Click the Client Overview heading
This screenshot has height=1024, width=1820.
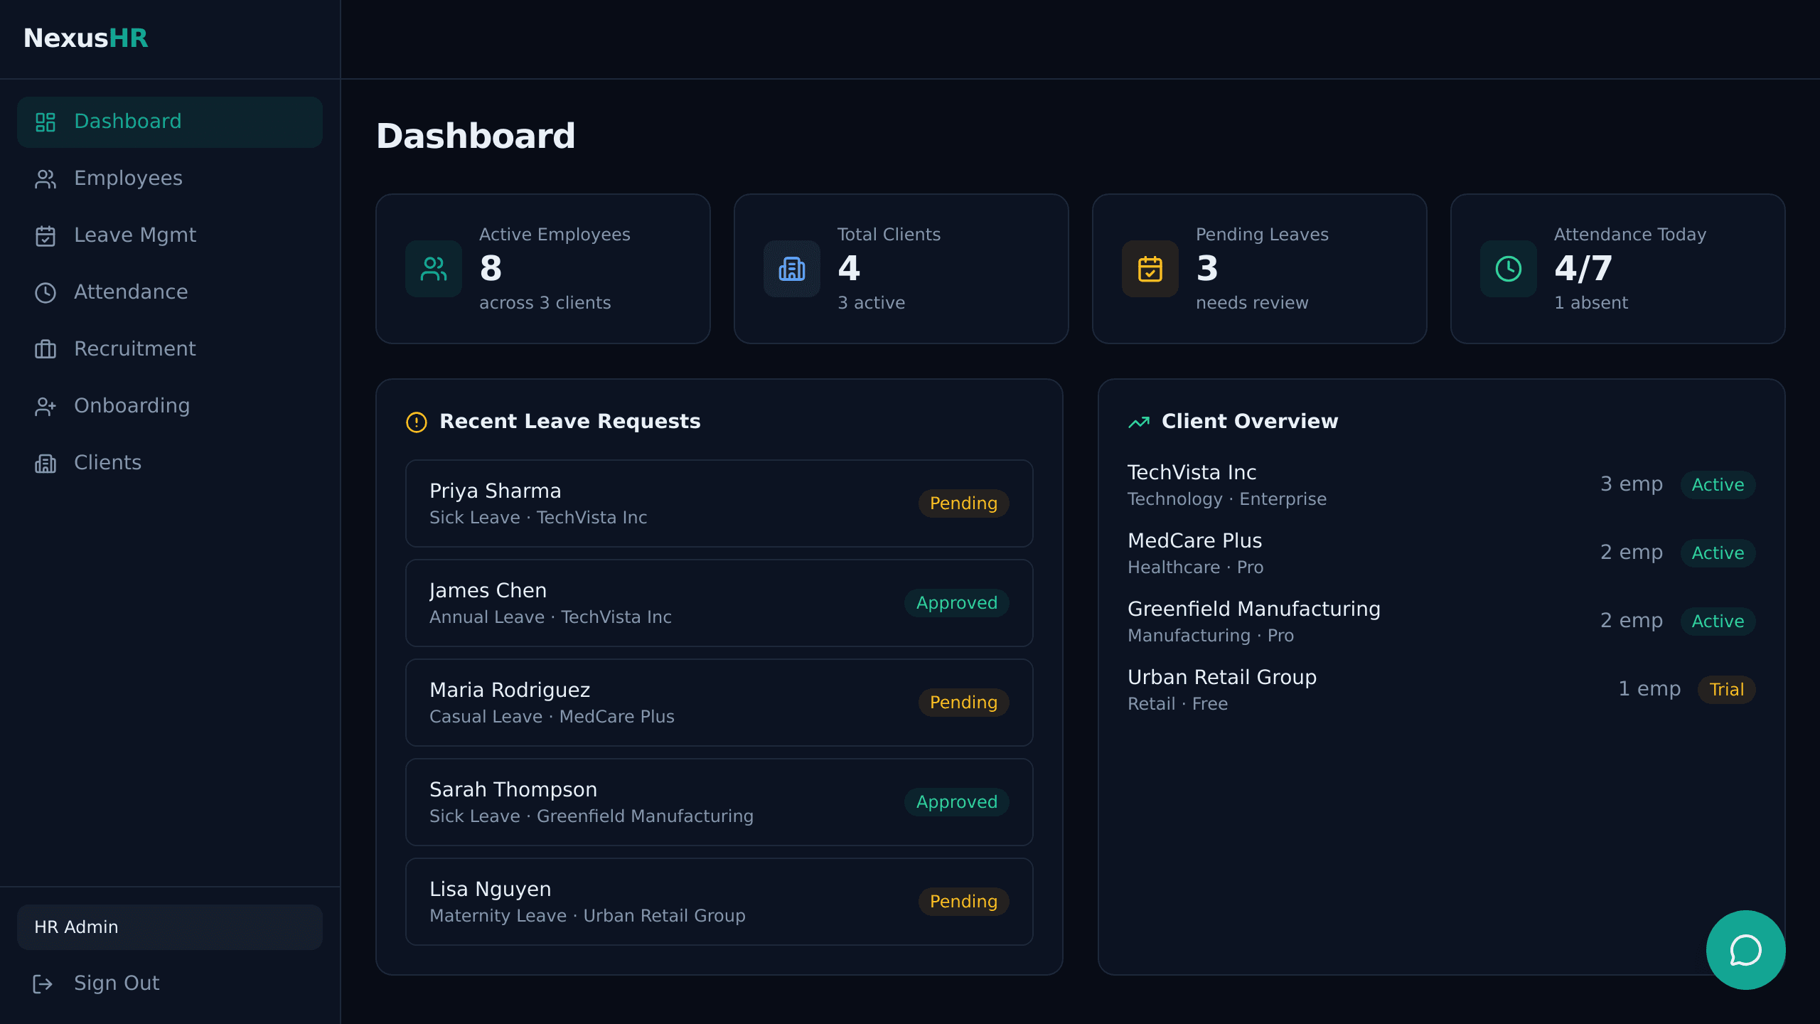tap(1250, 422)
